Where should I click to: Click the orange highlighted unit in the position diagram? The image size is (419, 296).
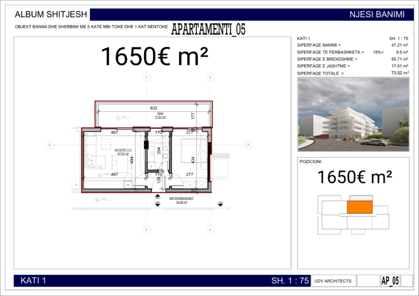[360, 207]
